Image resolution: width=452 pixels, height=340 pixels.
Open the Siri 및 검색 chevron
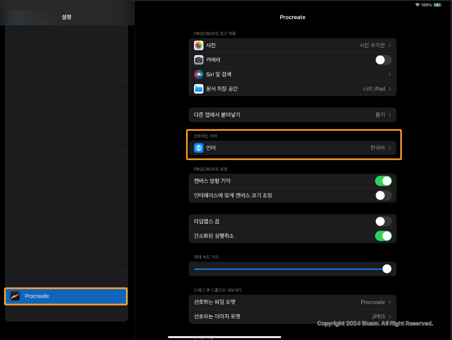click(389, 74)
